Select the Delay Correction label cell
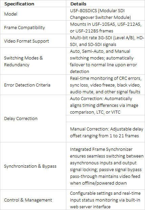 tap(33, 119)
